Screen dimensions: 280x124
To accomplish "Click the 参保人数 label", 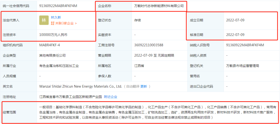I will (105, 76).
